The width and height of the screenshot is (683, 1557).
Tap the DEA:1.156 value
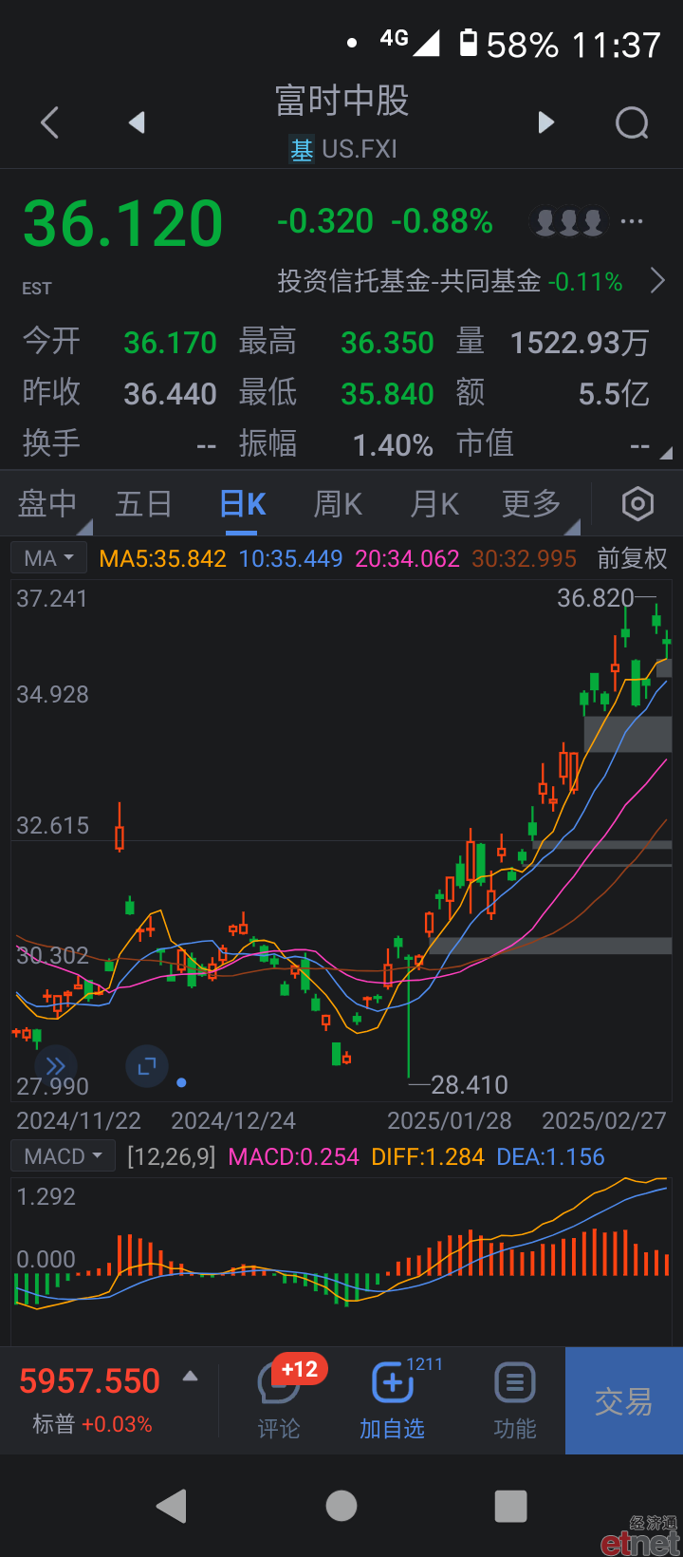point(550,1156)
